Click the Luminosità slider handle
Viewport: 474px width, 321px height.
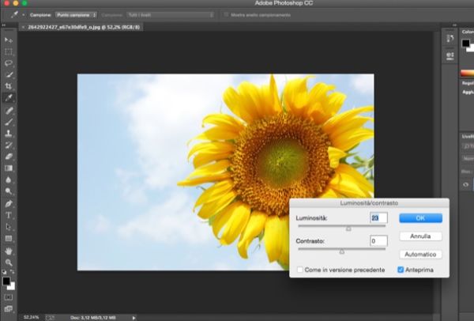point(348,228)
